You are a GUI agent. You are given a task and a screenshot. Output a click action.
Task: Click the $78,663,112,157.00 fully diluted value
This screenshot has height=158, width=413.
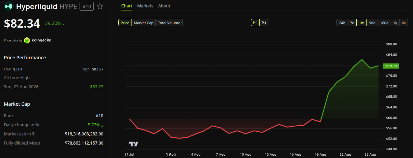click(84, 143)
